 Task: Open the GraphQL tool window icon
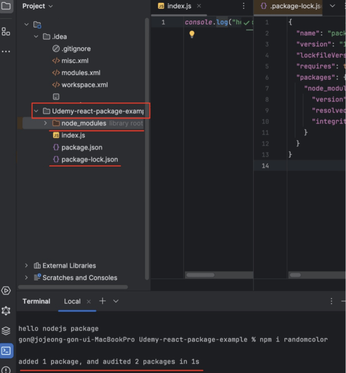(x=6, y=311)
